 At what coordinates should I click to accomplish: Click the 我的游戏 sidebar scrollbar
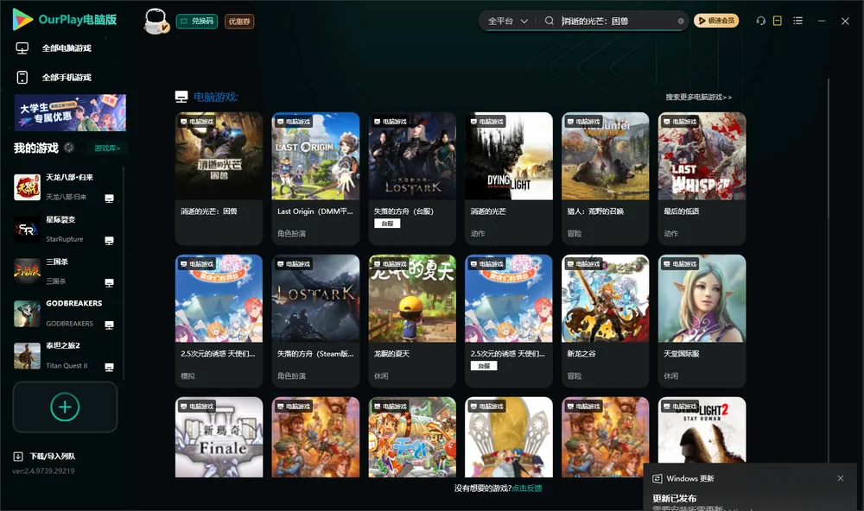click(x=124, y=273)
